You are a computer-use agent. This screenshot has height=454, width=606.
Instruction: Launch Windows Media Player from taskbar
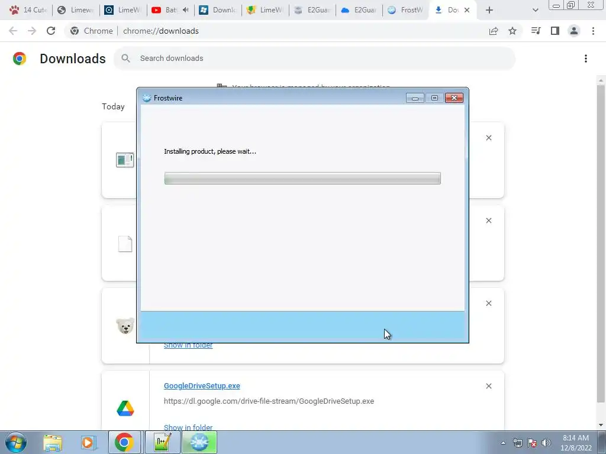pos(88,442)
